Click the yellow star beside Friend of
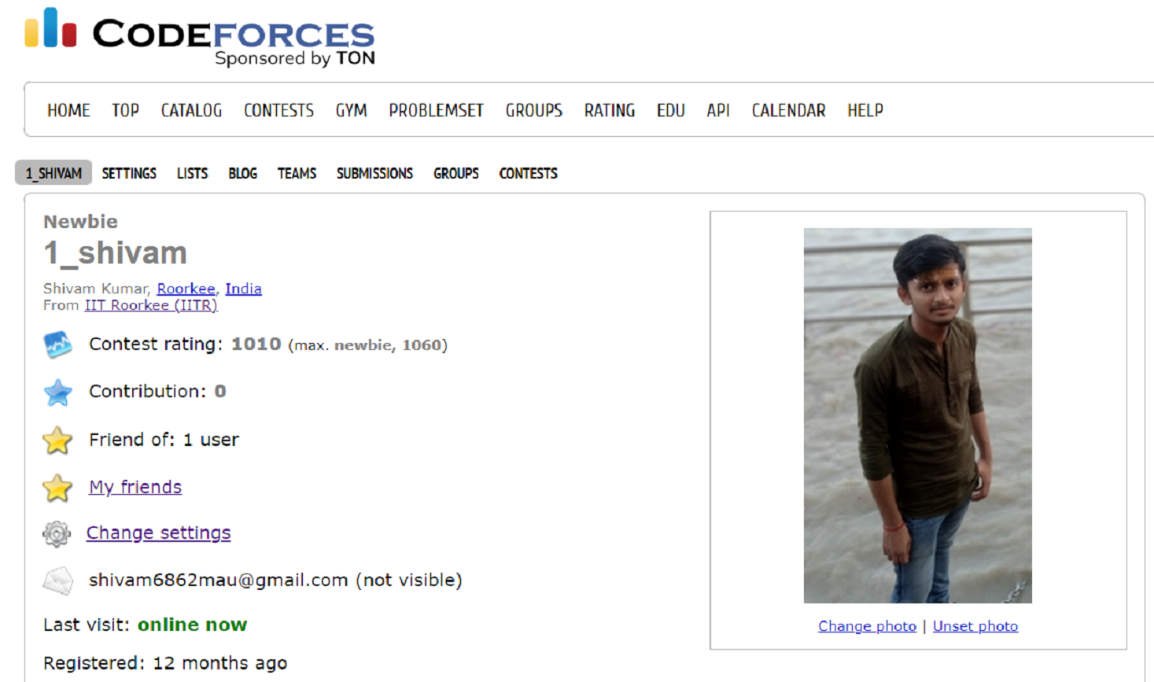1154x682 pixels. click(x=57, y=441)
